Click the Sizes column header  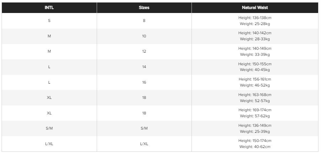(x=144, y=8)
